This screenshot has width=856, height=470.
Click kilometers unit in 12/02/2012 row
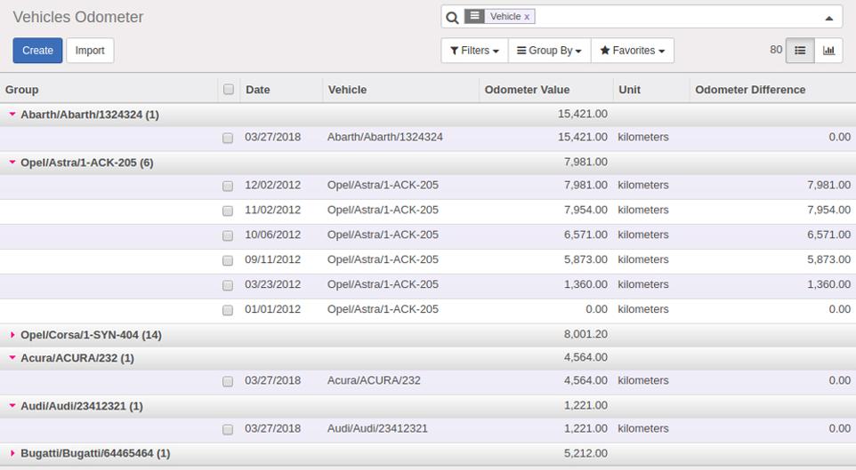pyautogui.click(x=643, y=185)
